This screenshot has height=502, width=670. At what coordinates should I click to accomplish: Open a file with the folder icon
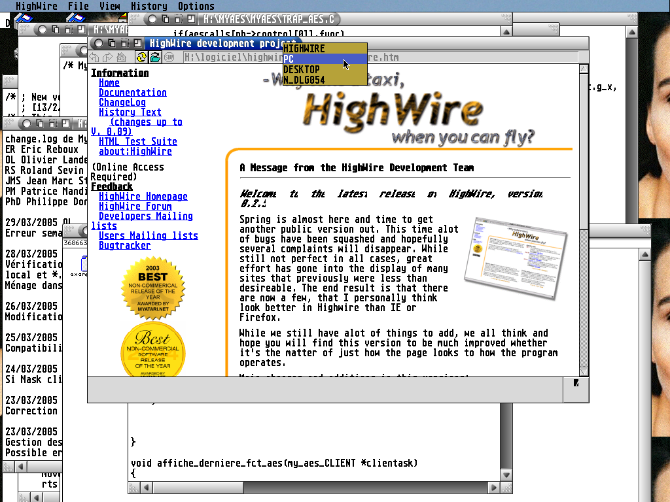(155, 58)
